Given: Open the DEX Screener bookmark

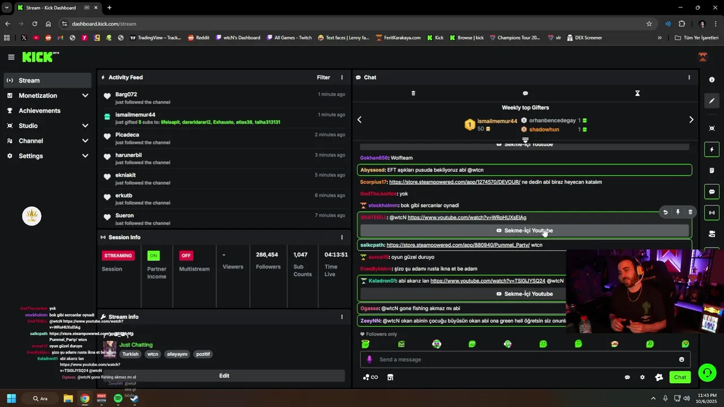Looking at the screenshot, I should (584, 38).
